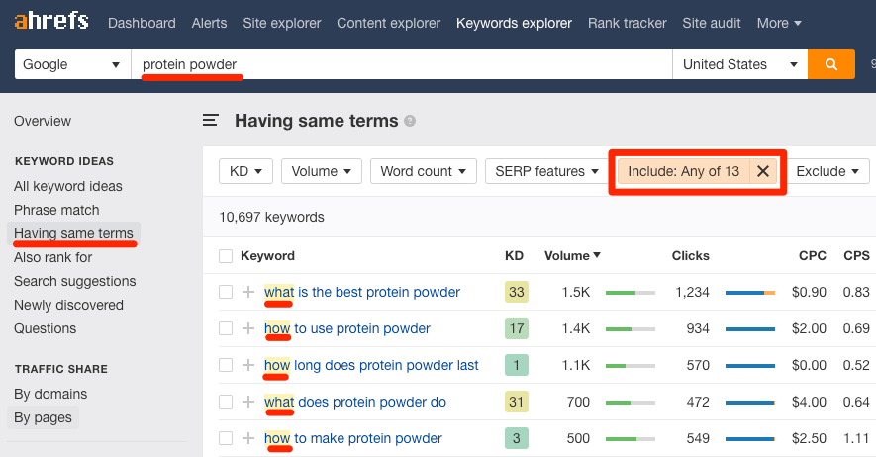
Task: Select Having same terms in sidebar
Action: [x=74, y=233]
